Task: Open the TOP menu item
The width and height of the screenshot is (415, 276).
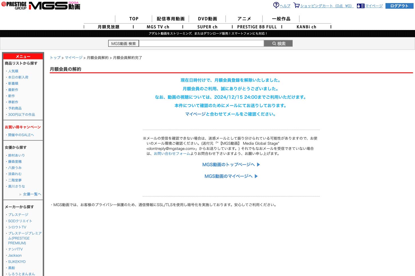Action: coord(134,19)
